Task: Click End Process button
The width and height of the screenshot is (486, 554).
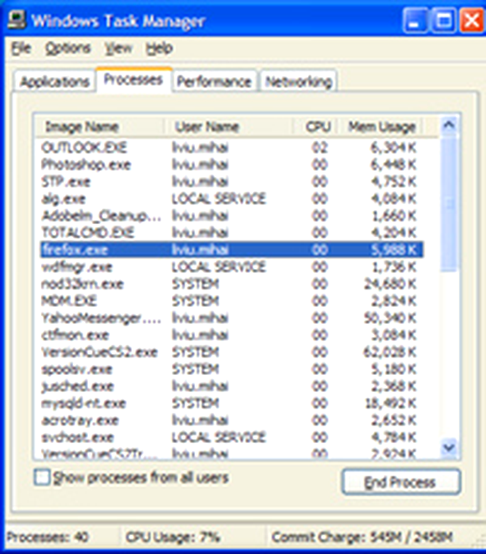Action: coord(401,482)
